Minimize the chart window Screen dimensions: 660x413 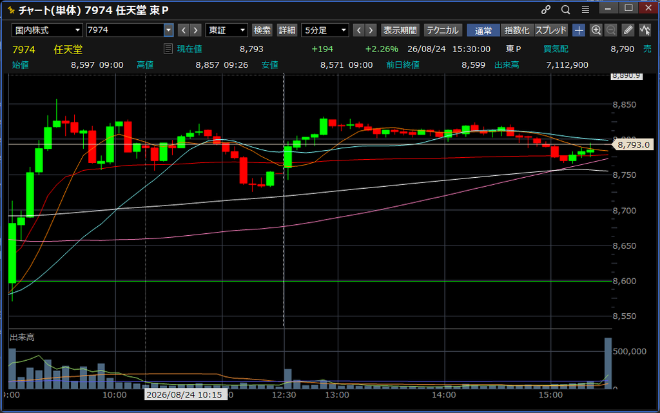[608, 8]
